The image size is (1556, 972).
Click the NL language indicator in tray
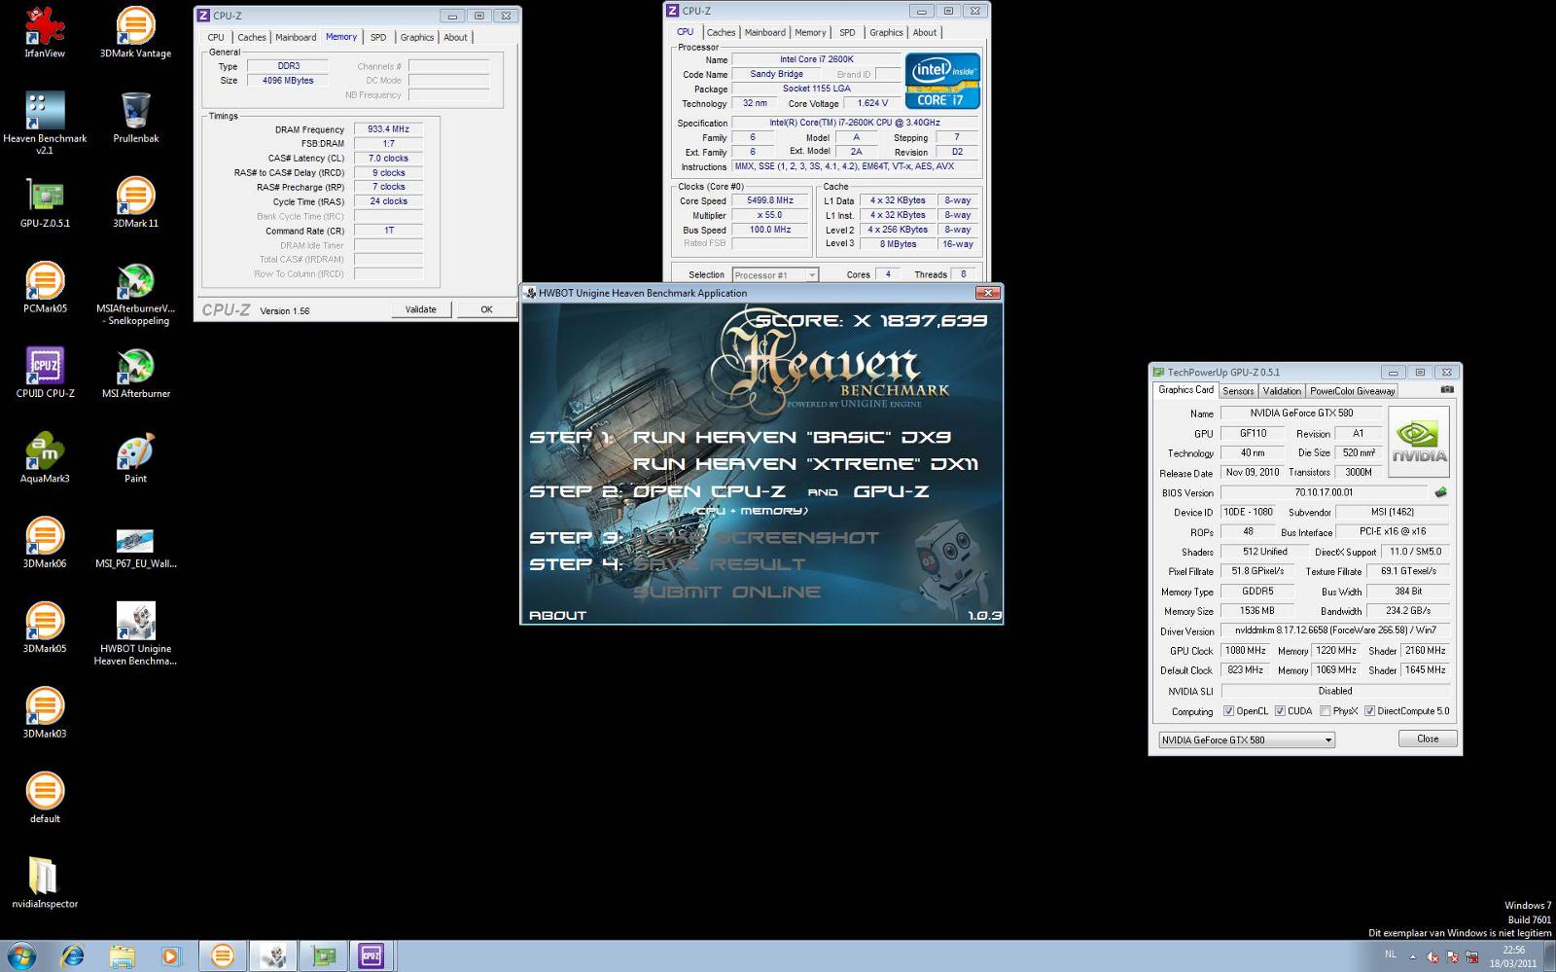1390,955
